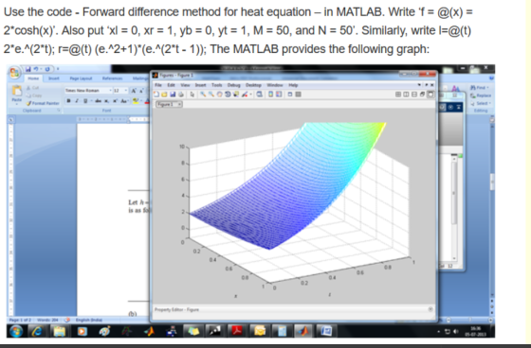Insert a legend via the toolbar
Screen dimensions: 531x348
(279, 95)
